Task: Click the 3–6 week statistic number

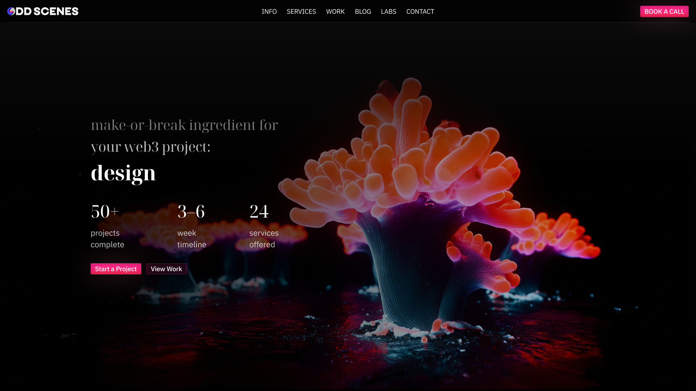Action: [191, 211]
